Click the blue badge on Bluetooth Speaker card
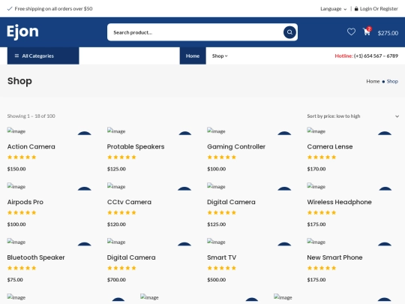This screenshot has width=405, height=304. pos(85,244)
